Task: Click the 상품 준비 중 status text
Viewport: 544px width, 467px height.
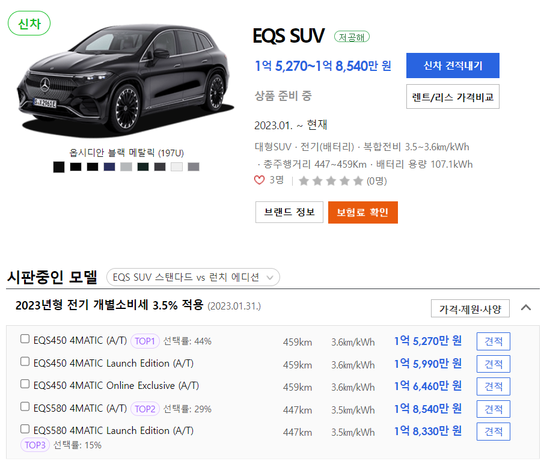Action: pyautogui.click(x=283, y=96)
